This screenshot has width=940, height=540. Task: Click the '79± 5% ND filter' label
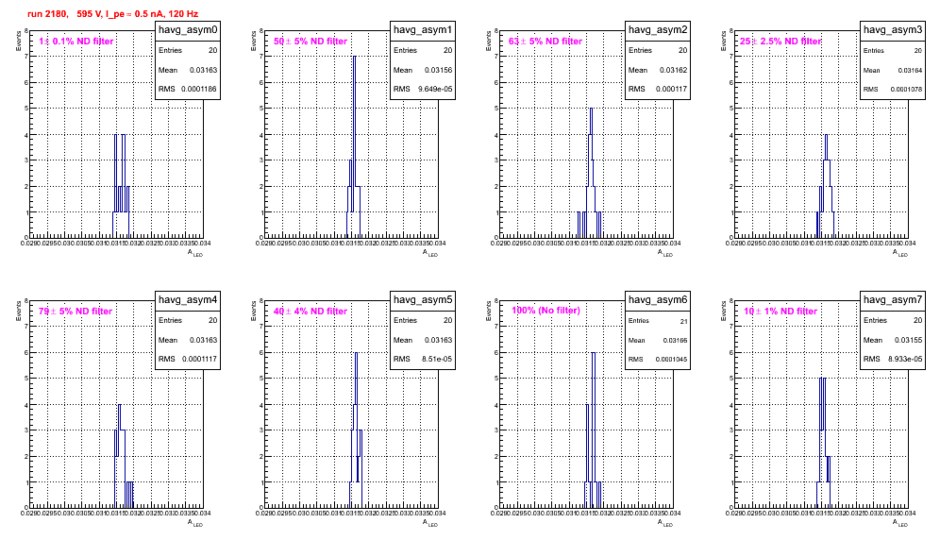click(x=76, y=312)
